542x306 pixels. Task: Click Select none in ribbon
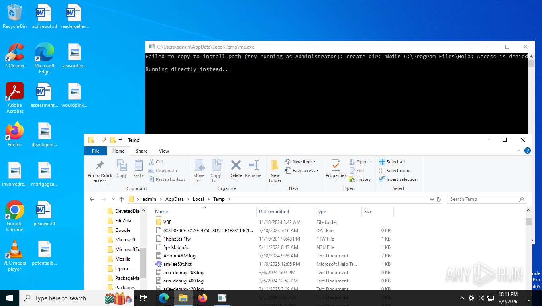395,171
